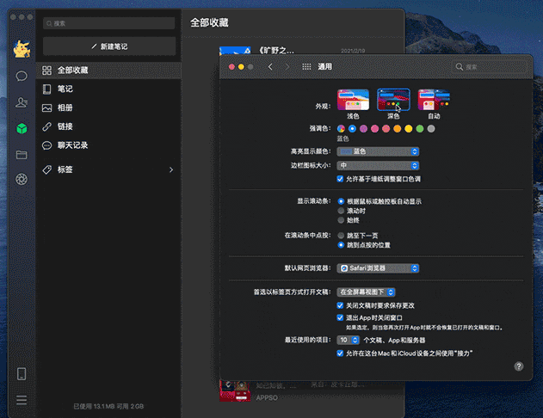Focus WeChat search field
The width and height of the screenshot is (543, 418).
[109, 23]
